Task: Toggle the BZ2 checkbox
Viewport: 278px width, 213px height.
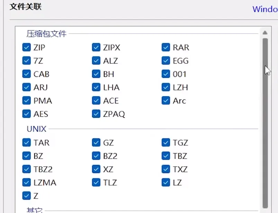Action: [x=96, y=156]
